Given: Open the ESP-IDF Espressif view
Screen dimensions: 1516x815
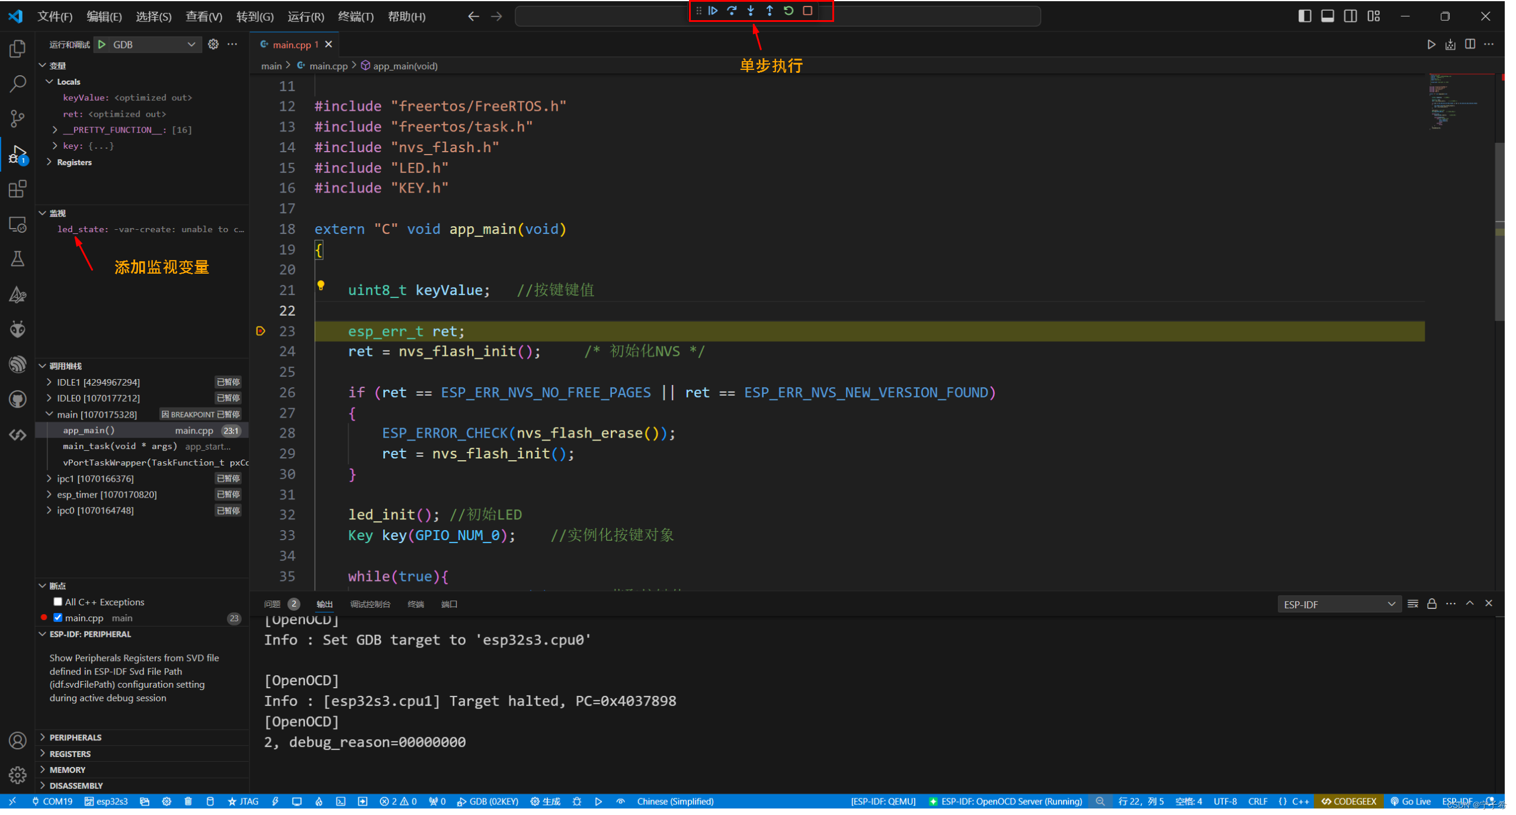Looking at the screenshot, I should 18,364.
